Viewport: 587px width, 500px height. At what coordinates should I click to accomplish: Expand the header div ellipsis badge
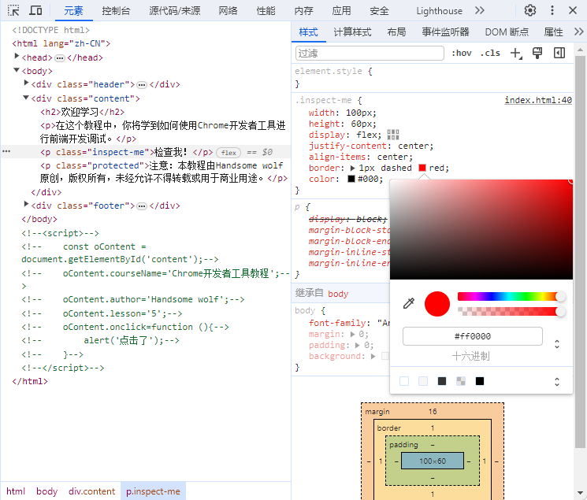pyautogui.click(x=142, y=85)
